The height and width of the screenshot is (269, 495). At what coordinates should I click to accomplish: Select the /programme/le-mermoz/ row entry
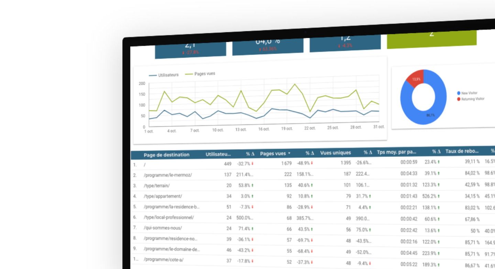click(168, 175)
